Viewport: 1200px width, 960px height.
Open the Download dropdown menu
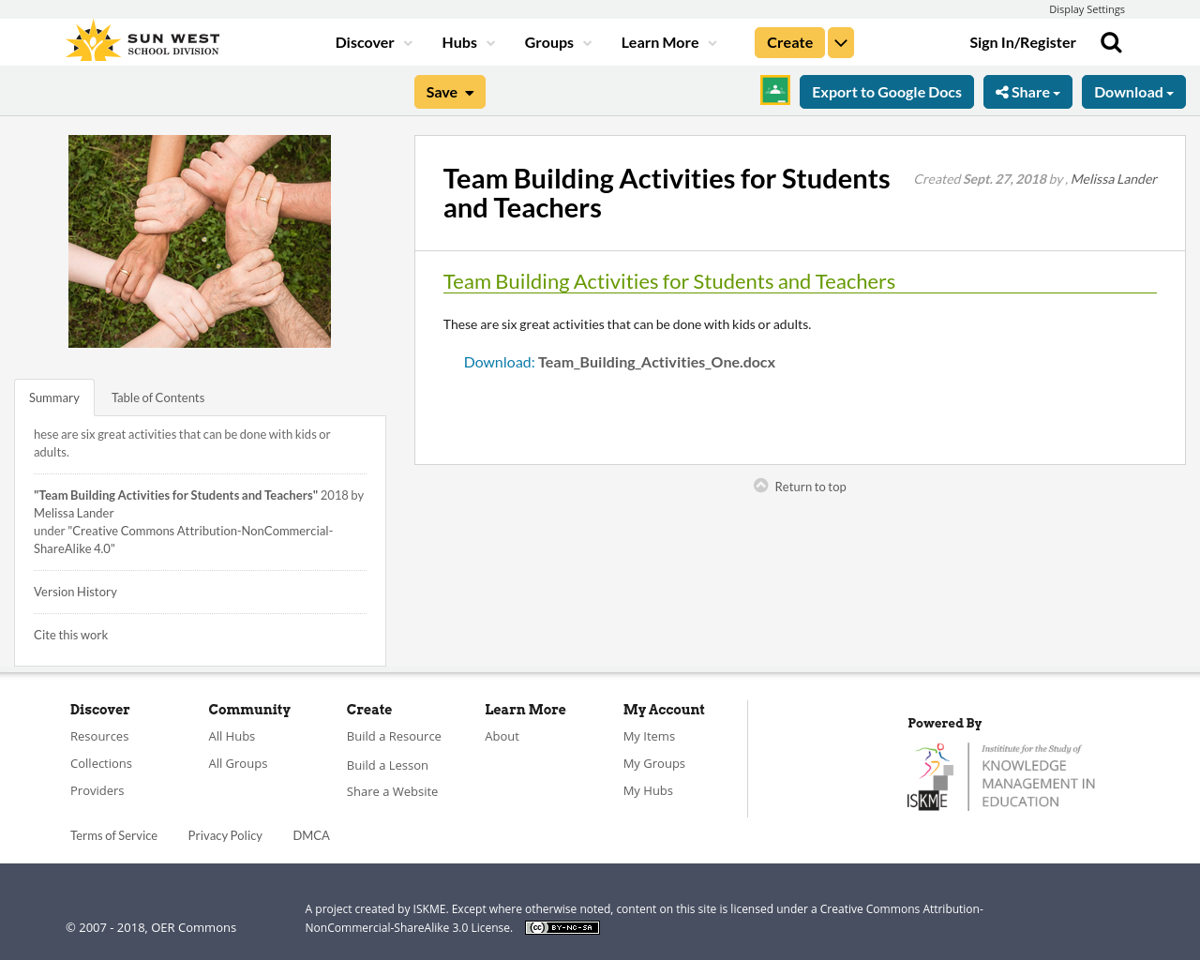tap(1133, 90)
